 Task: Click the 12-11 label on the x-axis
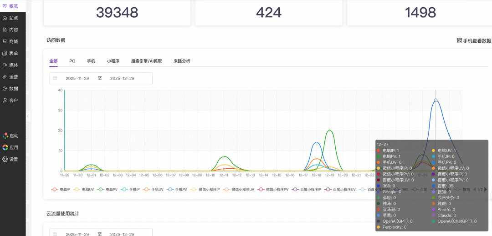coord(224,175)
